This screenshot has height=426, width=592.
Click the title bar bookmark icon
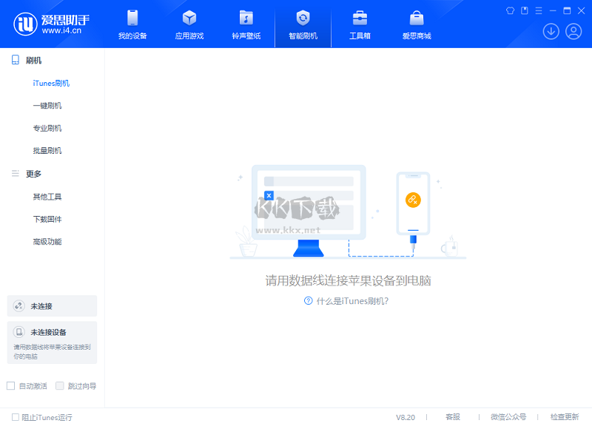tap(525, 10)
